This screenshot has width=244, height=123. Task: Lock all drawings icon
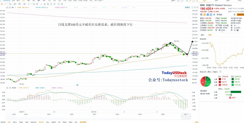(x=48, y=4)
